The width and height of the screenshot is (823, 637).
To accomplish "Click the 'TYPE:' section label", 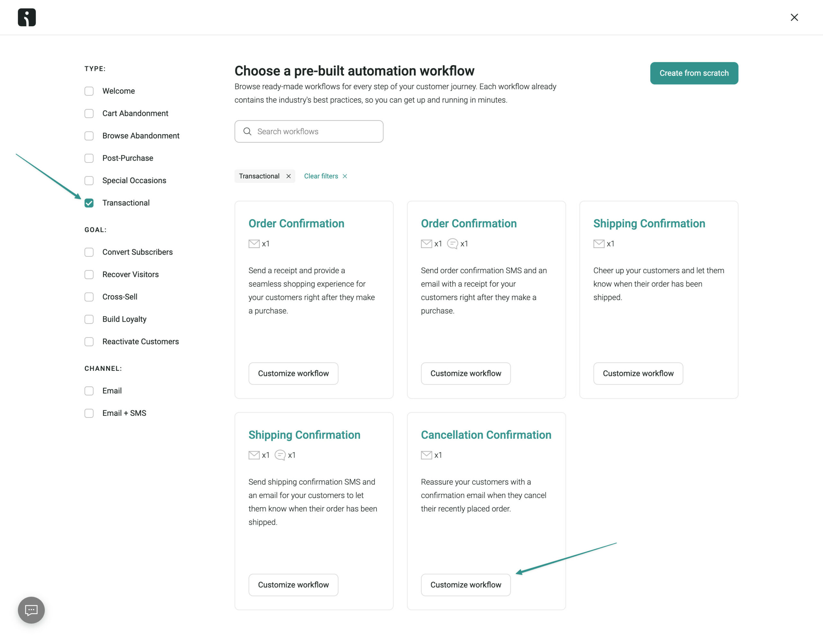I will click(95, 68).
